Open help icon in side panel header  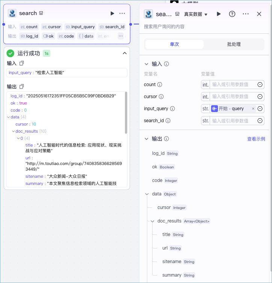tap(232, 14)
